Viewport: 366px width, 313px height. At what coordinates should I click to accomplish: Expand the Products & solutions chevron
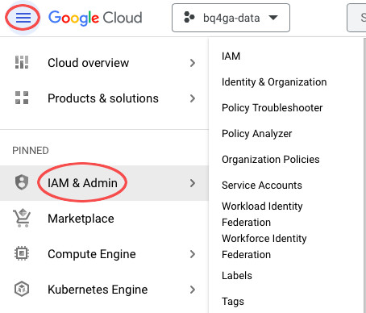[x=193, y=98]
